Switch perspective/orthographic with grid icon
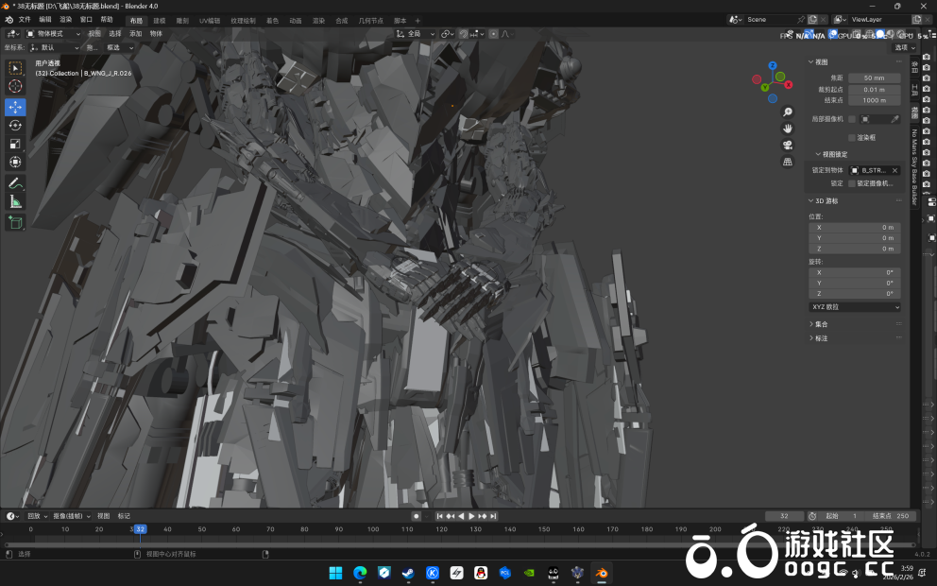Image resolution: width=937 pixels, height=586 pixels. click(788, 162)
